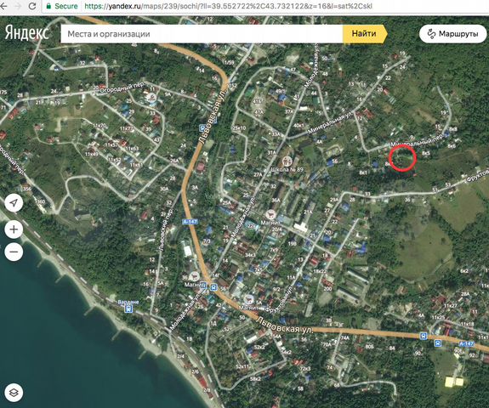Open the map layers switcher
The width and height of the screenshot is (489, 408).
[x=14, y=393]
